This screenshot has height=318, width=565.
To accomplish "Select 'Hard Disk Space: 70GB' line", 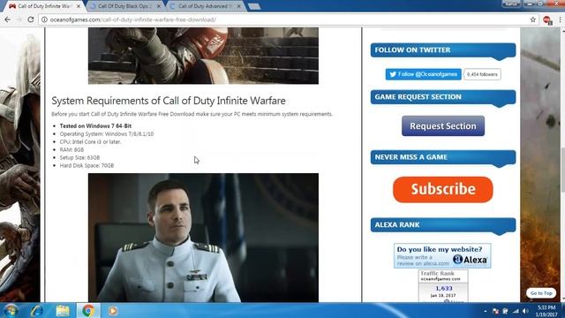I will [87, 165].
